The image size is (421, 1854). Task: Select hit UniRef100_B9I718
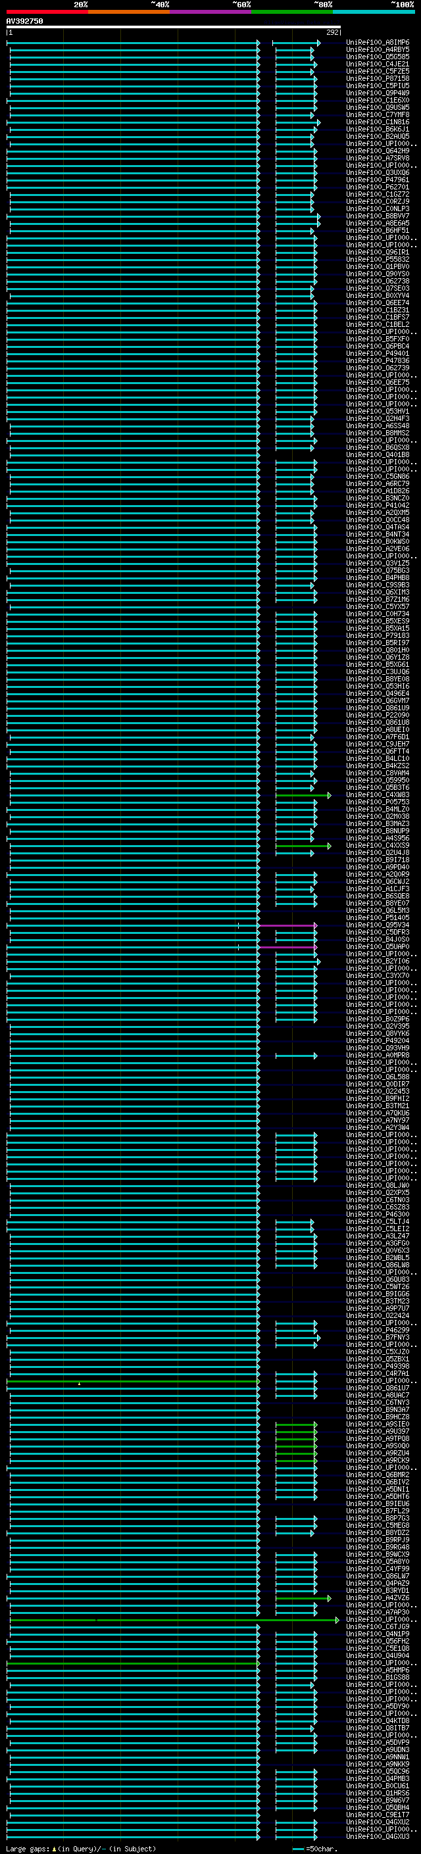pos(378,860)
